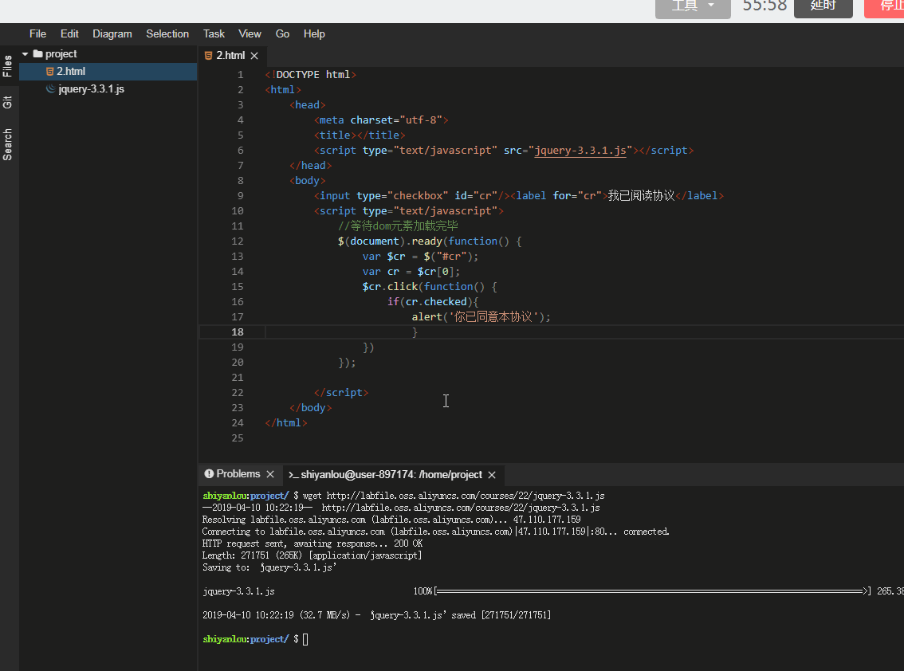This screenshot has height=671, width=904.
Task: Select the 2.html editor tab
Action: [230, 55]
